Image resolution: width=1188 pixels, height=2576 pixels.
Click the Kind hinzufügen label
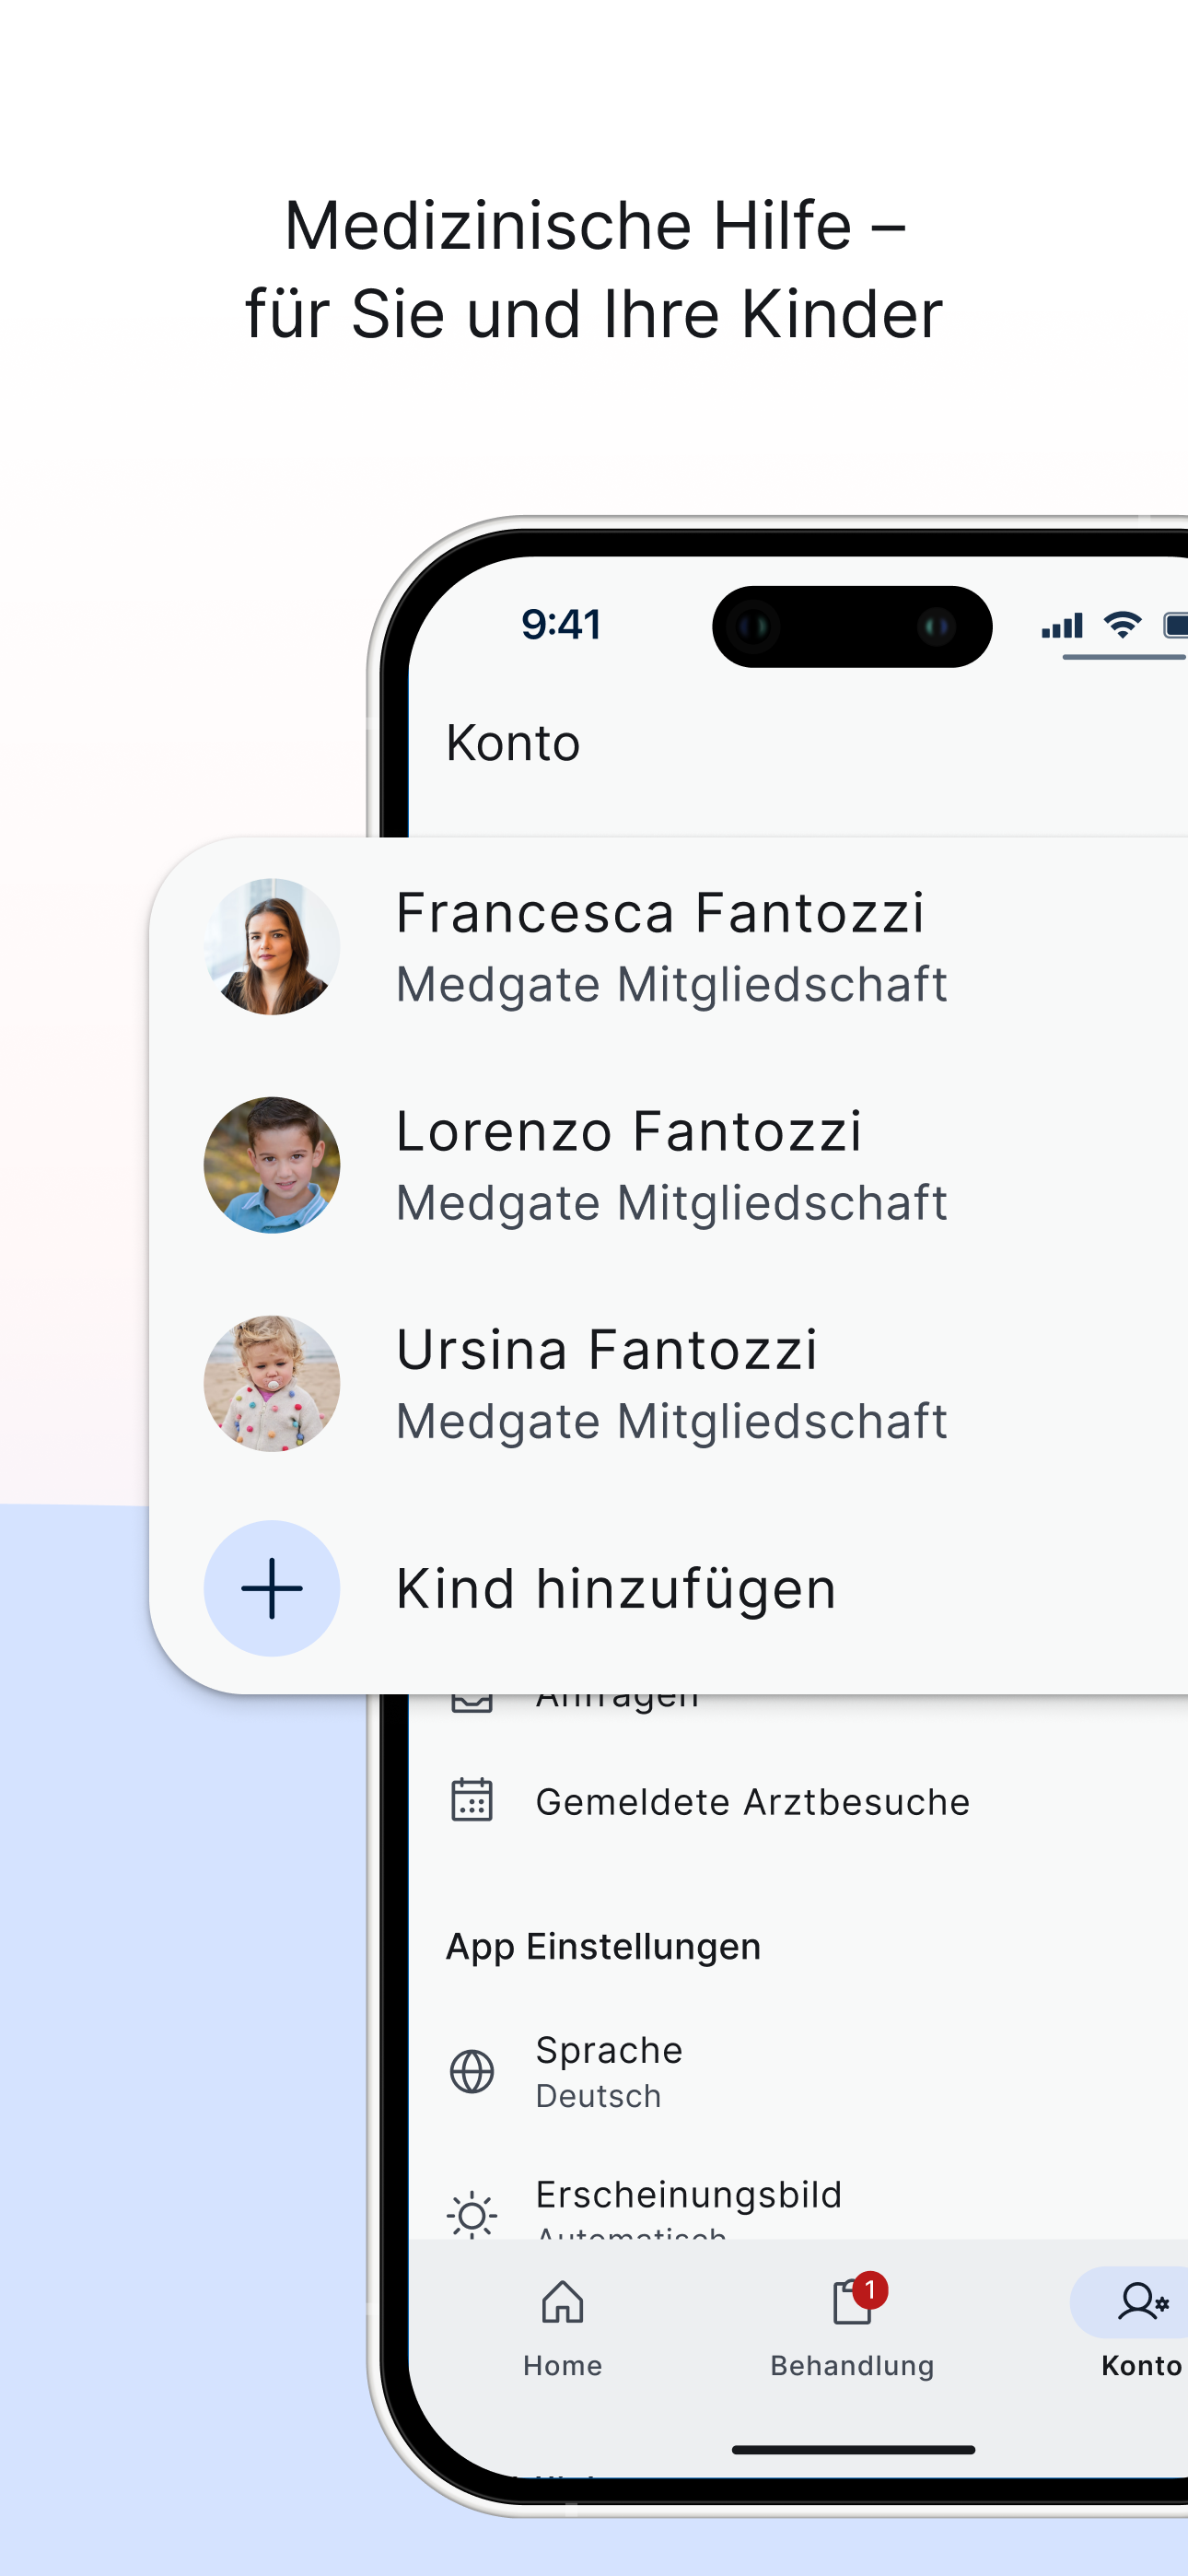click(616, 1588)
